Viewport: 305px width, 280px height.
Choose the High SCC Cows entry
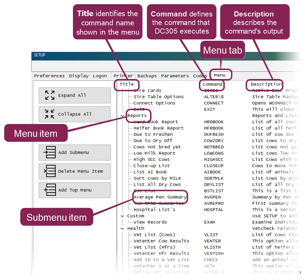(x=151, y=160)
